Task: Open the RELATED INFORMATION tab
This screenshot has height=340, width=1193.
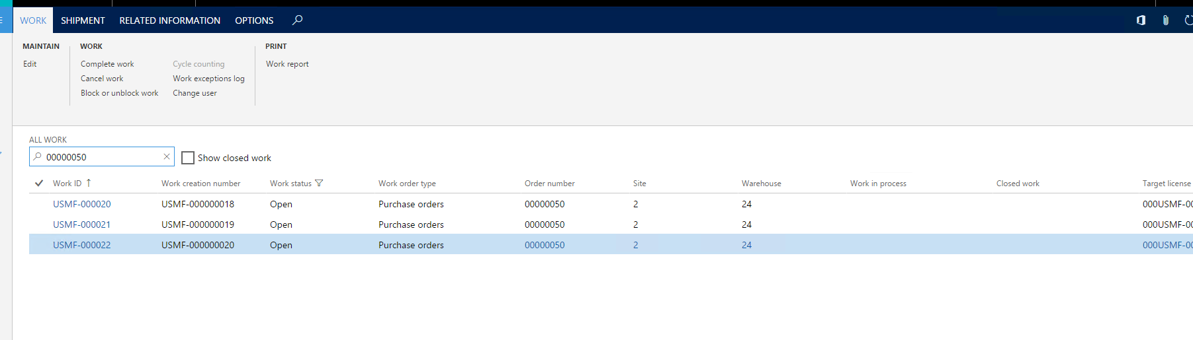Action: pyautogui.click(x=169, y=20)
